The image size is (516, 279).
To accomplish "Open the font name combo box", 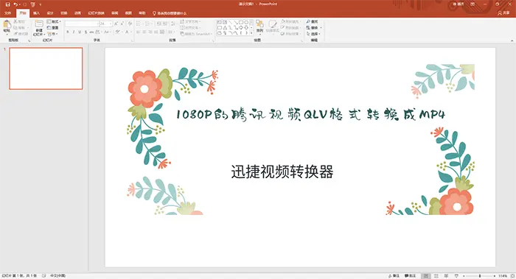I will (82, 24).
